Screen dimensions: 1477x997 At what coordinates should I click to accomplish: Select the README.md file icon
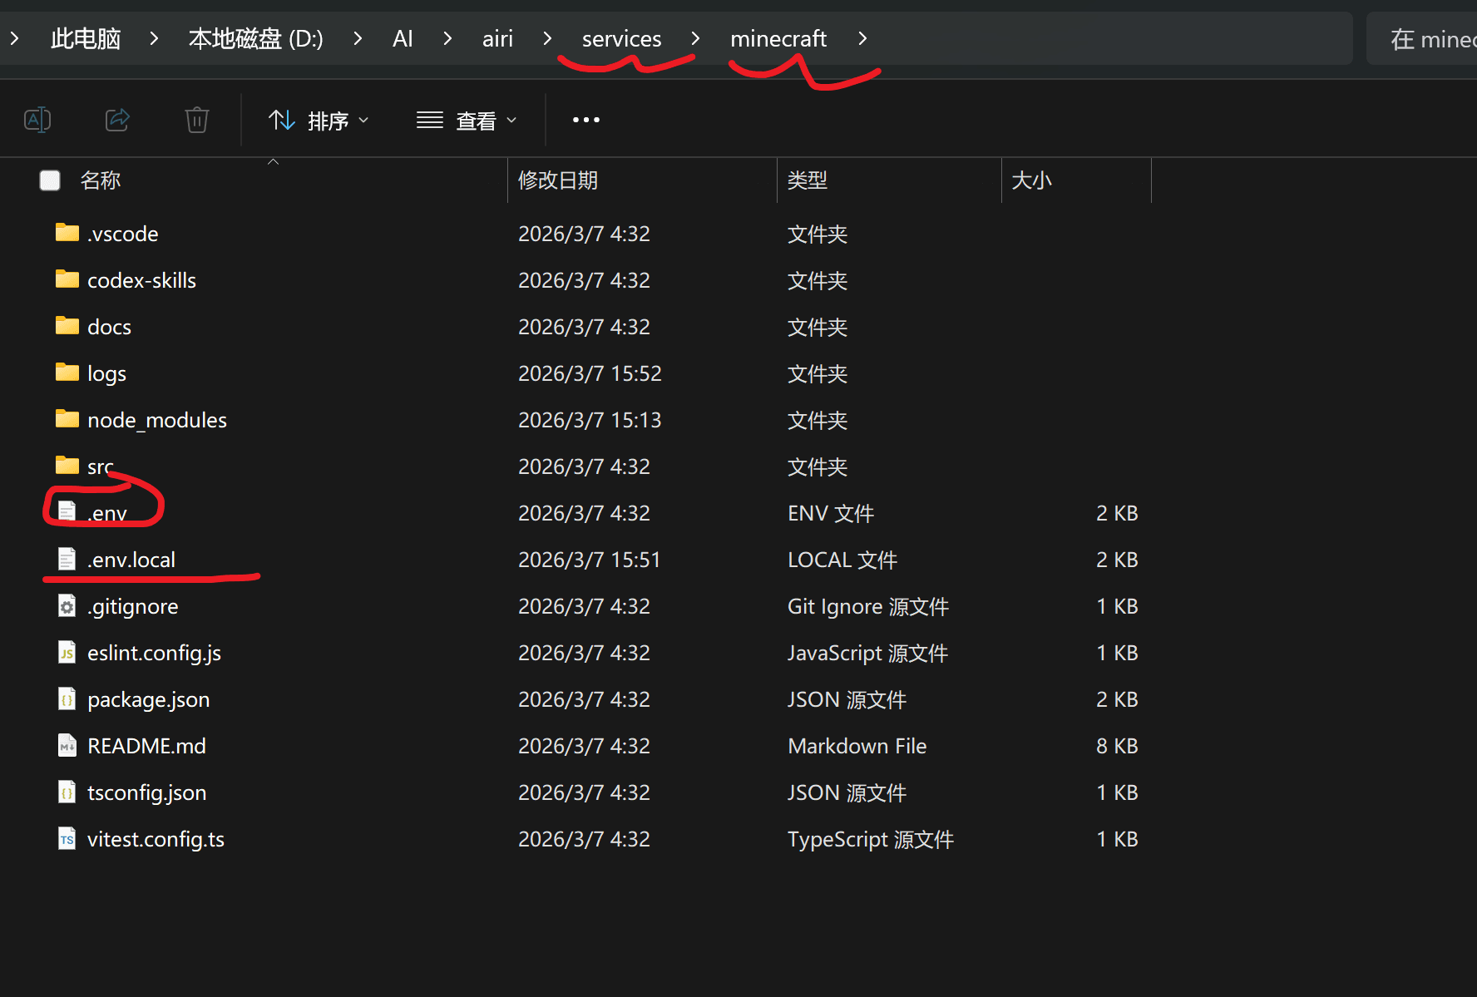67,746
